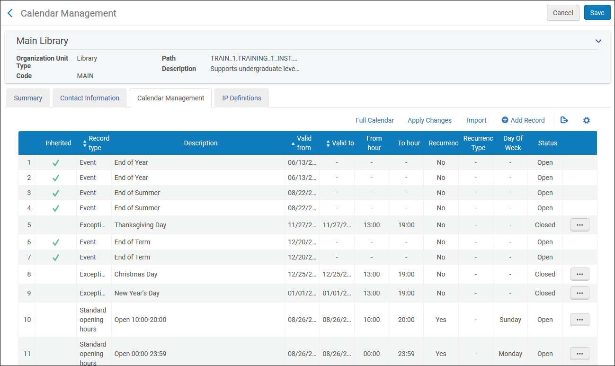Open the Contact Information tab

[x=89, y=98]
